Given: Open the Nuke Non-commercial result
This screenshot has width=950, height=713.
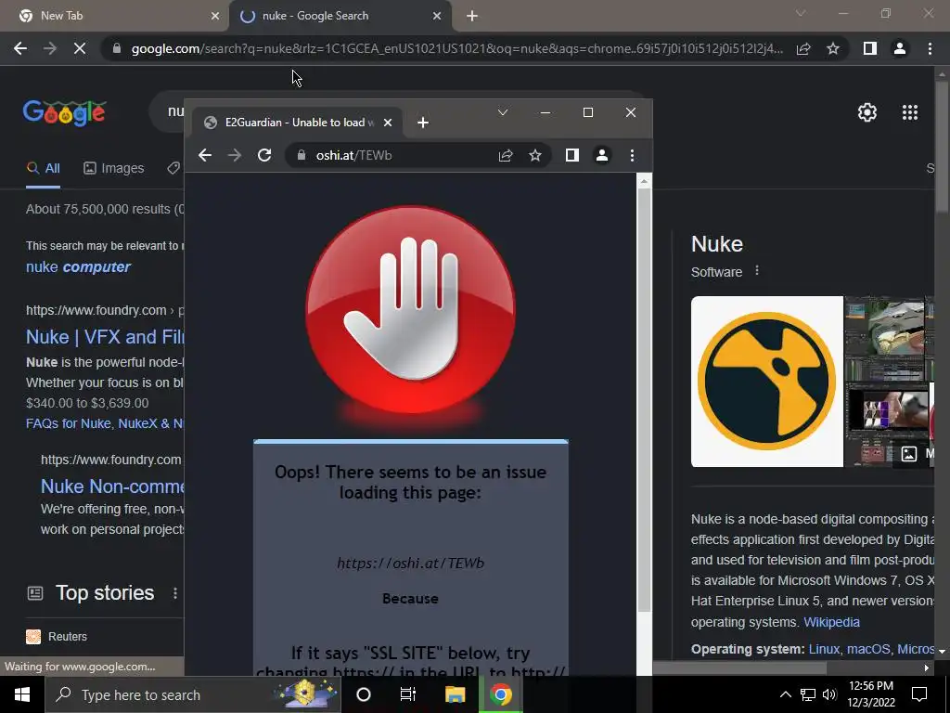Looking at the screenshot, I should (x=112, y=486).
